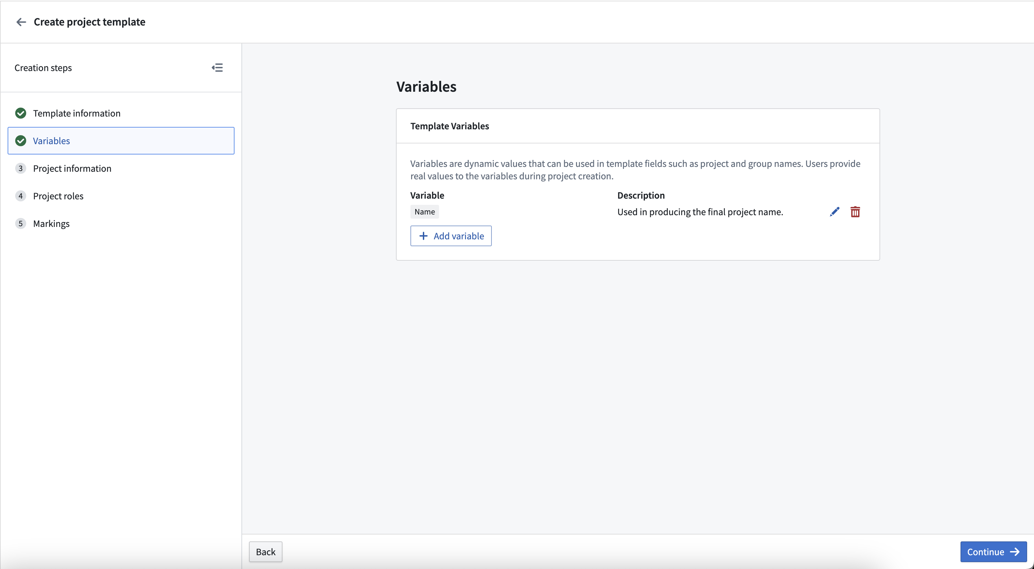This screenshot has height=569, width=1034.
Task: Continue to the next step
Action: (993, 552)
